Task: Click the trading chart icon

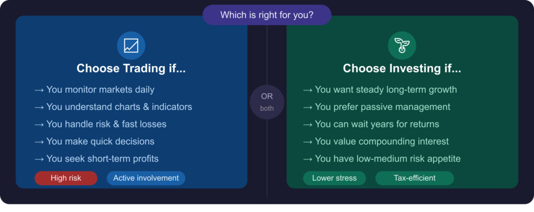Action: (x=131, y=46)
